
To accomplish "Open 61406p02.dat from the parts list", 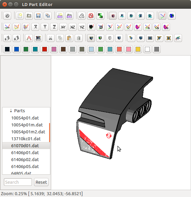I will (25, 160).
